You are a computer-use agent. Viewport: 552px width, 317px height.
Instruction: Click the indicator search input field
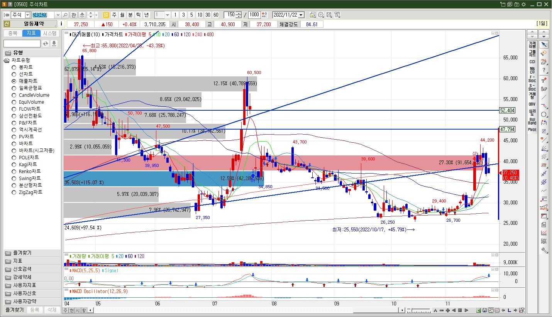coord(22,44)
